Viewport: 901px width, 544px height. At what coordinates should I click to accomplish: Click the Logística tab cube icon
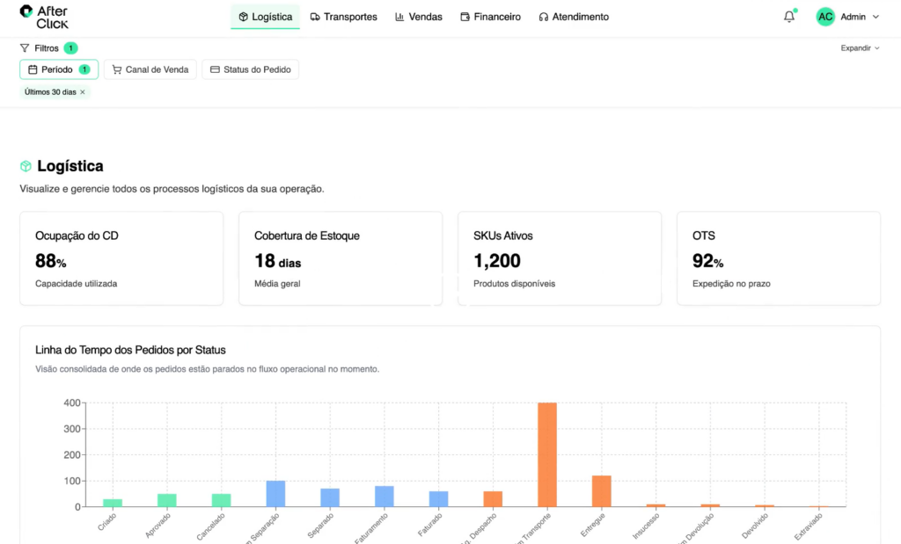click(x=243, y=18)
